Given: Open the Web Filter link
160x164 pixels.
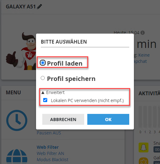Looking at the screenshot, I should point(48,147).
